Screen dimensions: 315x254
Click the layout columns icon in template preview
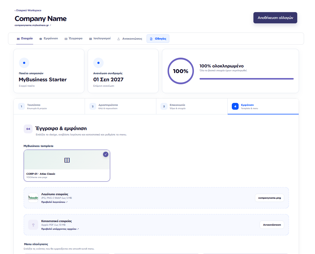point(67,160)
